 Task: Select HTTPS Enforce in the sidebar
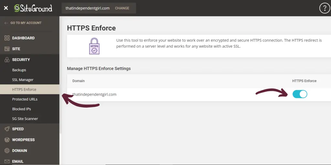[x=29, y=90]
